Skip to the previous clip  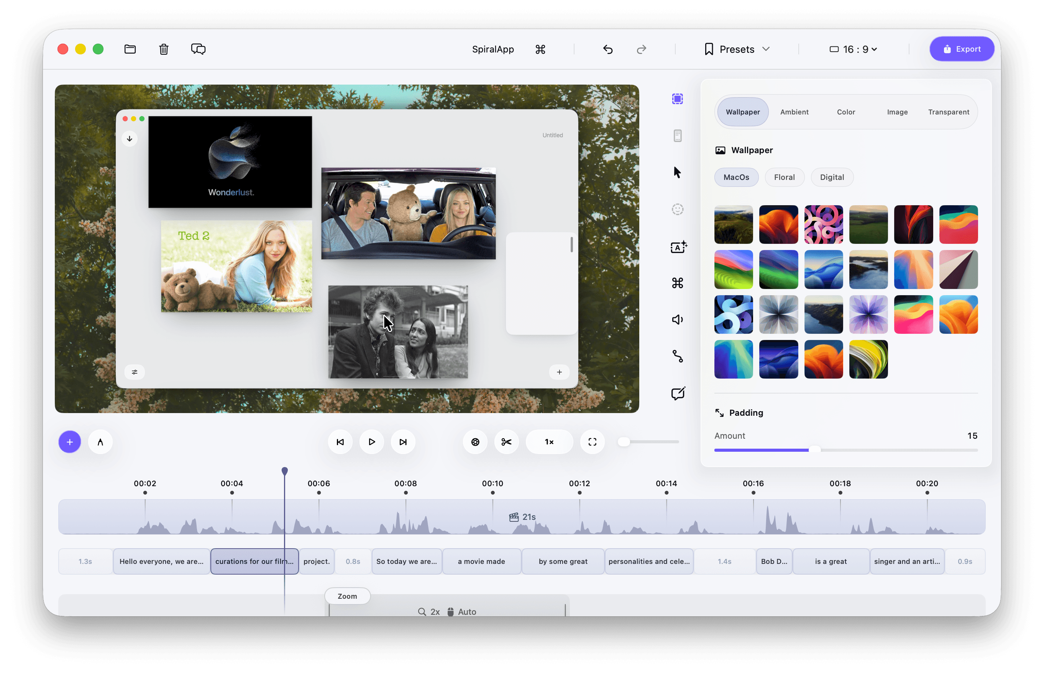[x=340, y=442]
